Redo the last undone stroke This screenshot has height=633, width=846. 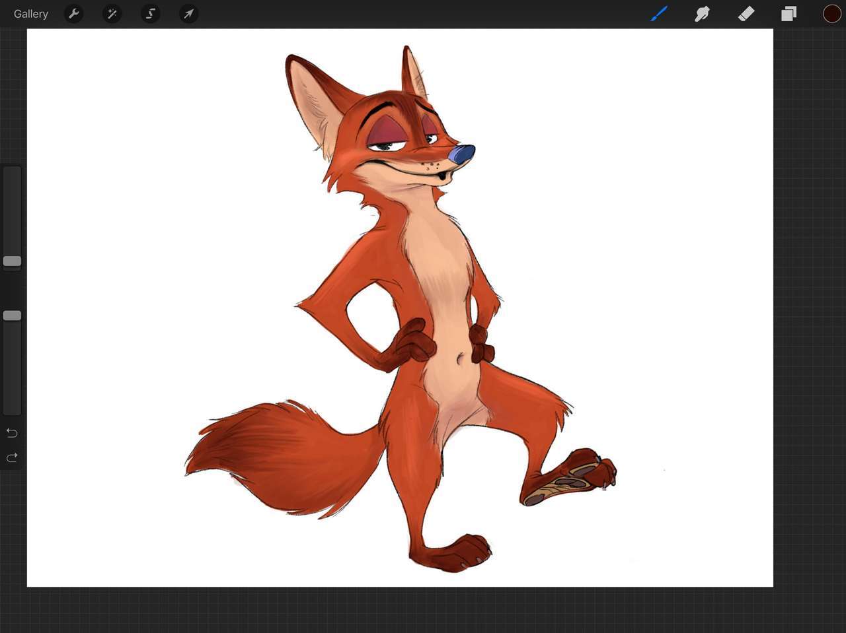point(12,457)
